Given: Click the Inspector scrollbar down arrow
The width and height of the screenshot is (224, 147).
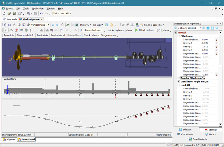Looking at the screenshot, I should [x=220, y=125].
